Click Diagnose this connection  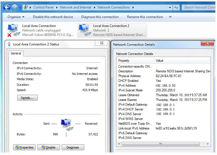click(100, 17)
